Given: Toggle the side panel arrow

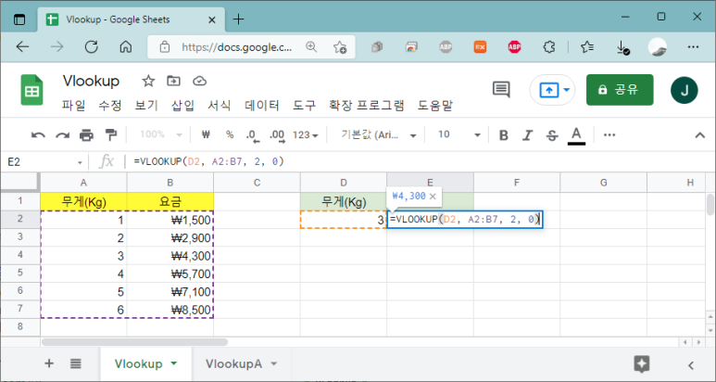Looking at the screenshot, I should (x=691, y=365).
